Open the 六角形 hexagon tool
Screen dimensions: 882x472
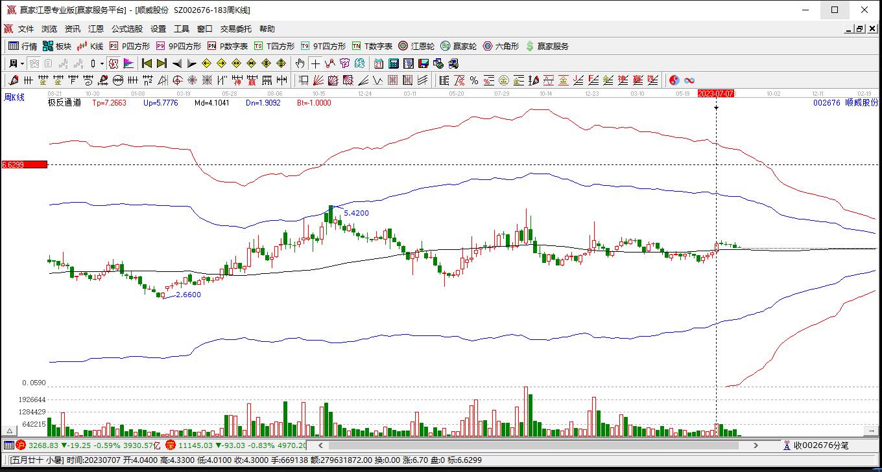(501, 46)
